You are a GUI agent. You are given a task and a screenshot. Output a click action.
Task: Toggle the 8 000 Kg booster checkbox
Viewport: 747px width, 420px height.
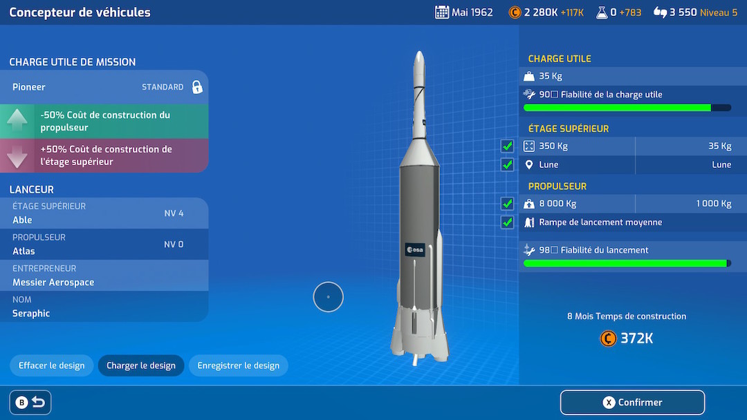(508, 204)
